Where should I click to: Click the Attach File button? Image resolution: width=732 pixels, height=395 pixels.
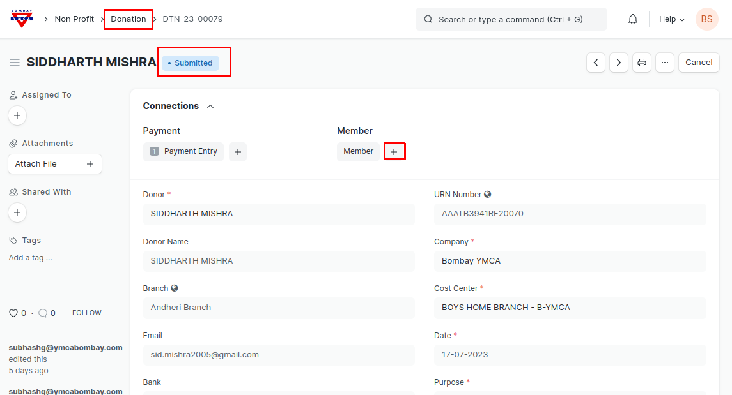click(54, 164)
